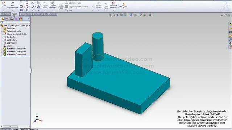Click the Taşı move entities tool
232x130 pixels.
[x=69, y=10]
